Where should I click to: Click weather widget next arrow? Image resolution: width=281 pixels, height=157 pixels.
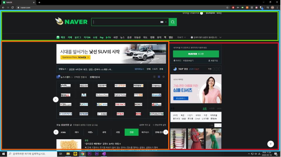coord(218,69)
